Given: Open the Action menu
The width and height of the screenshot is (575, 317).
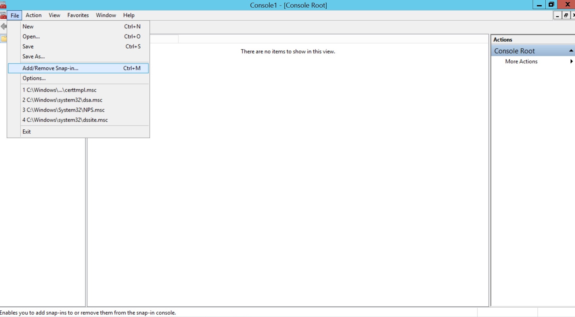Looking at the screenshot, I should pos(33,15).
